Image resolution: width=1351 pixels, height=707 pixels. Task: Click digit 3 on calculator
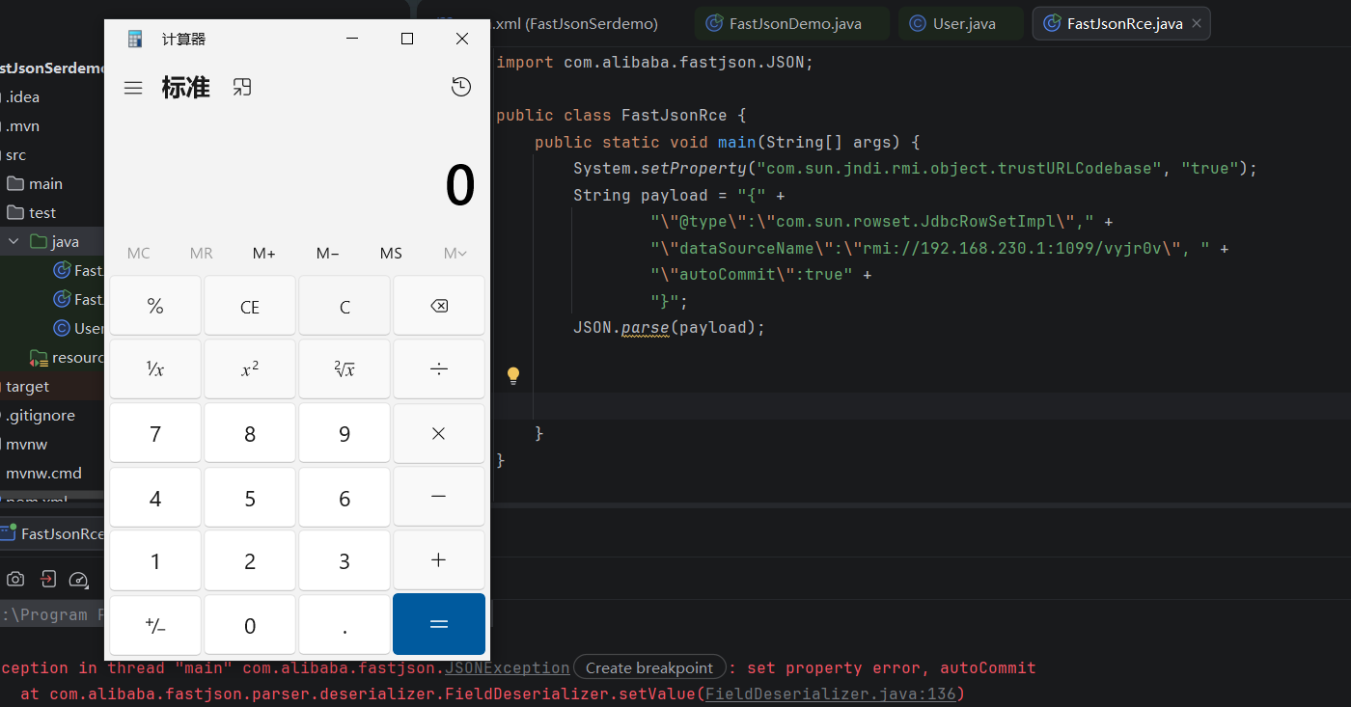pyautogui.click(x=345, y=560)
